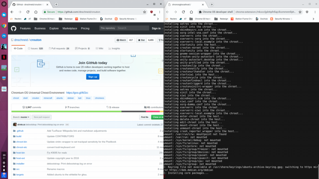Go back in the GitHub browser window
The height and width of the screenshot is (179, 319).
point(12,12)
